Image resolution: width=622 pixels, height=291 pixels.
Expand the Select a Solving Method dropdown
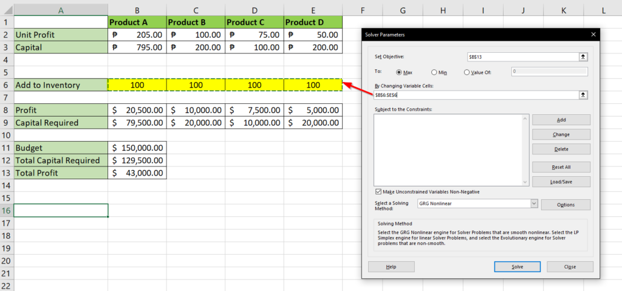pos(534,204)
